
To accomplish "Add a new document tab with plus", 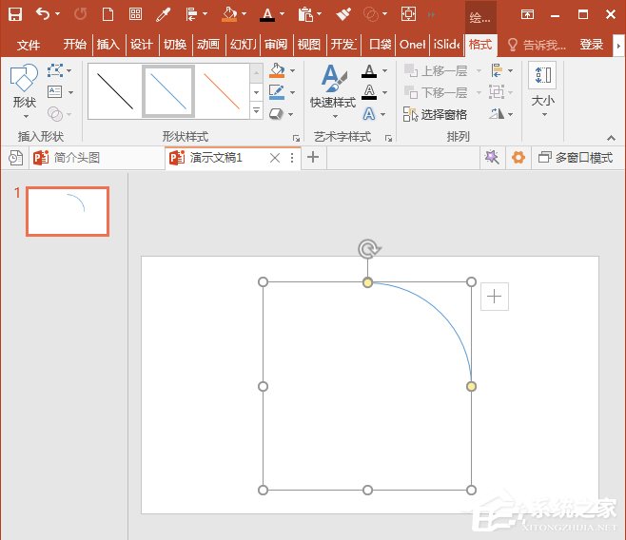I will tap(313, 158).
